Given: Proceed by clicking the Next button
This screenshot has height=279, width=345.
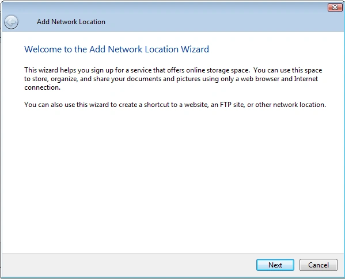Looking at the screenshot, I should click(275, 265).
